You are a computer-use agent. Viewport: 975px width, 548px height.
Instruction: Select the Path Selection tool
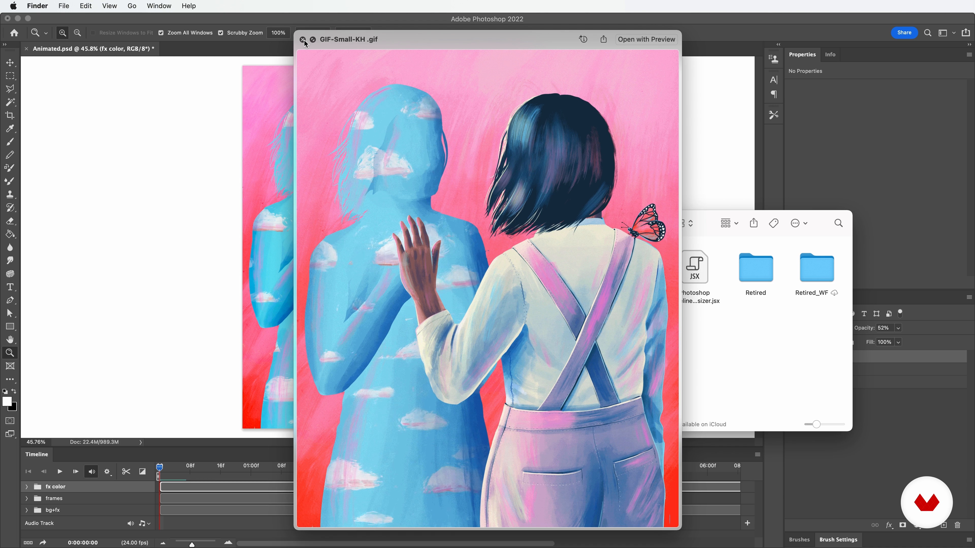10,313
